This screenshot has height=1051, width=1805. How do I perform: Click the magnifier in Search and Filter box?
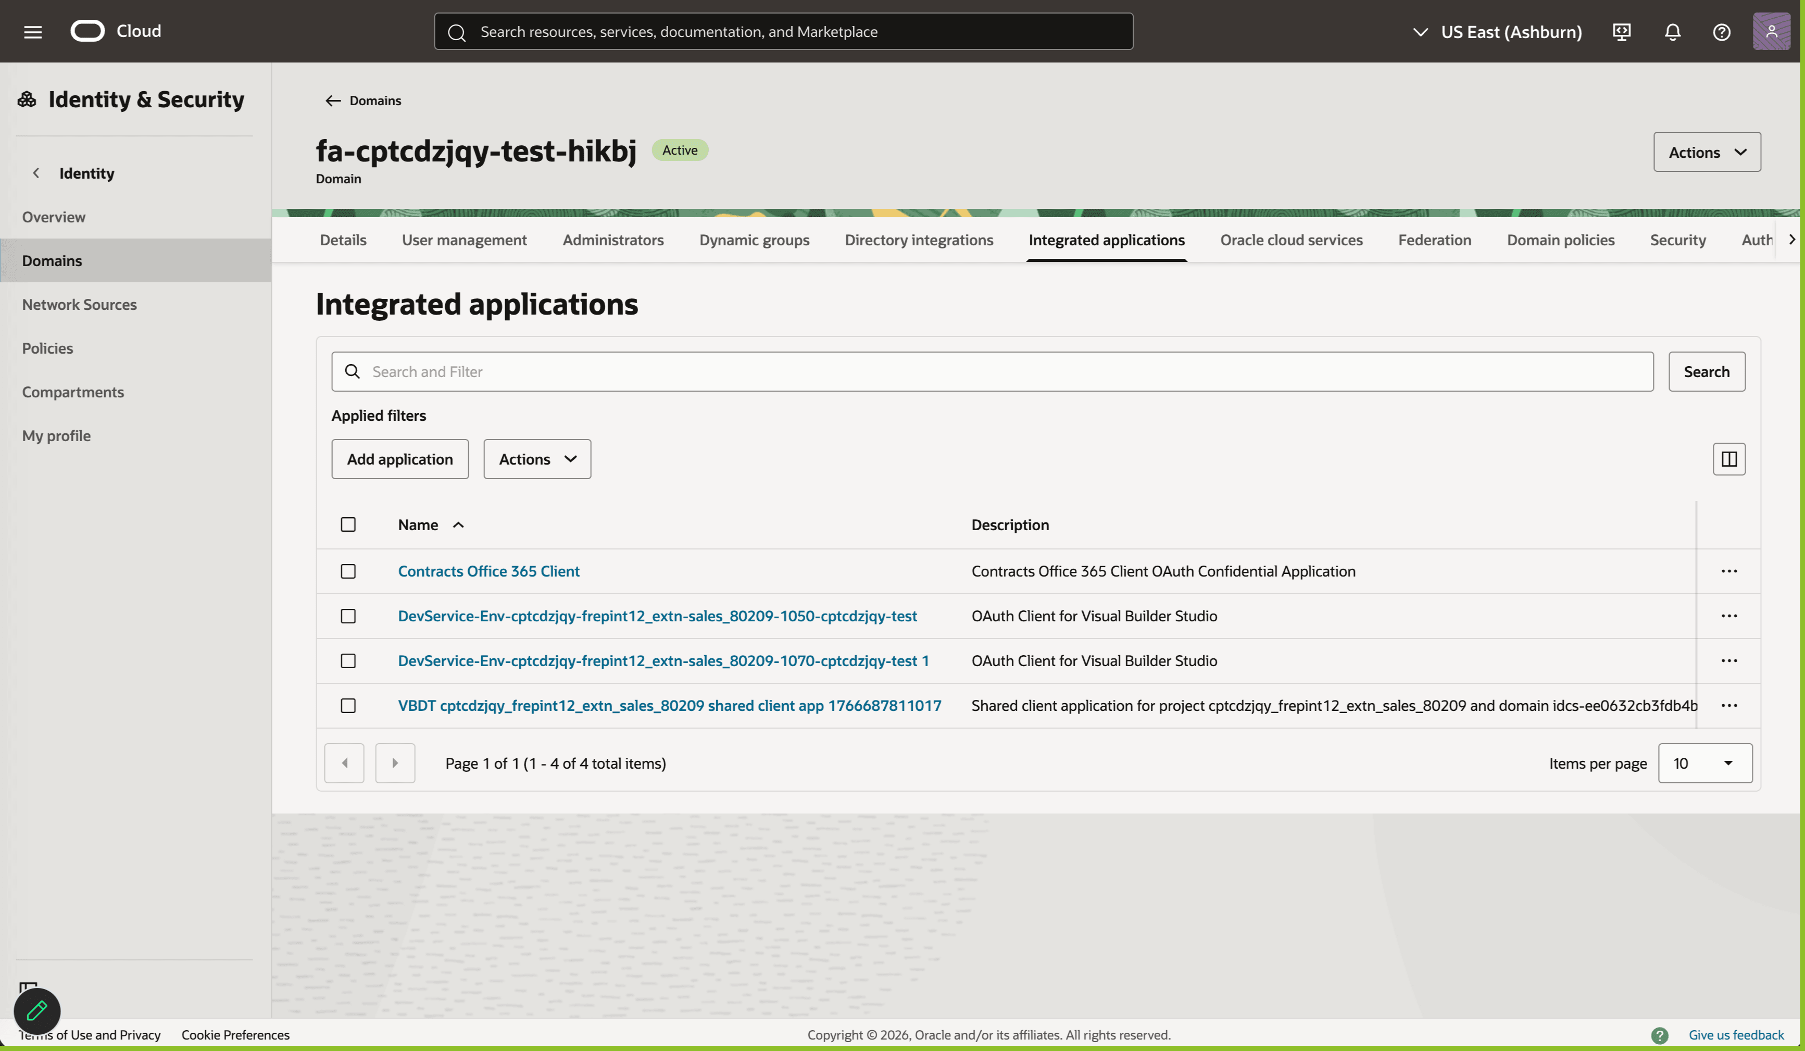pyautogui.click(x=353, y=371)
